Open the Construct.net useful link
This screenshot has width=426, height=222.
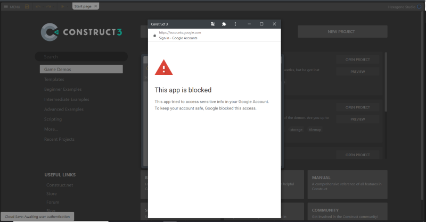click(x=60, y=185)
